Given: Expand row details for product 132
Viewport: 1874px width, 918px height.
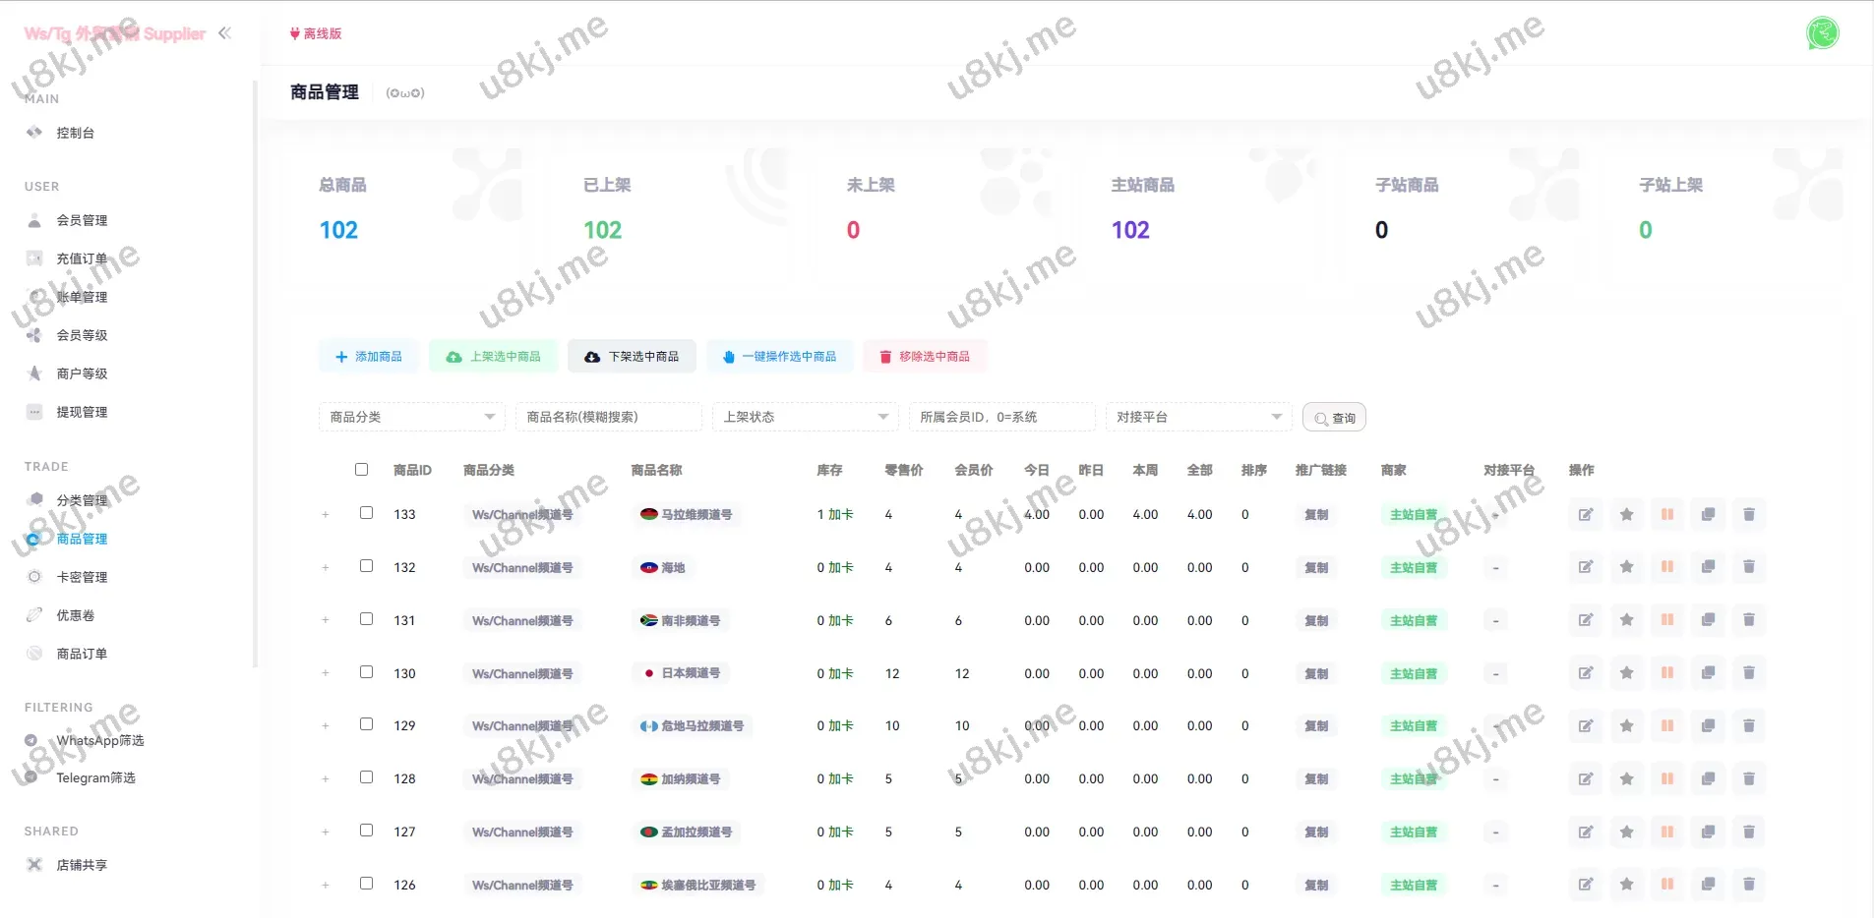Looking at the screenshot, I should (326, 568).
